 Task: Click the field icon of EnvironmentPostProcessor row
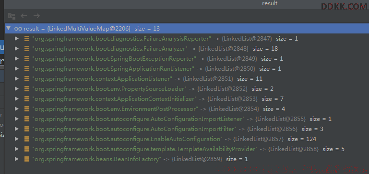(27, 109)
